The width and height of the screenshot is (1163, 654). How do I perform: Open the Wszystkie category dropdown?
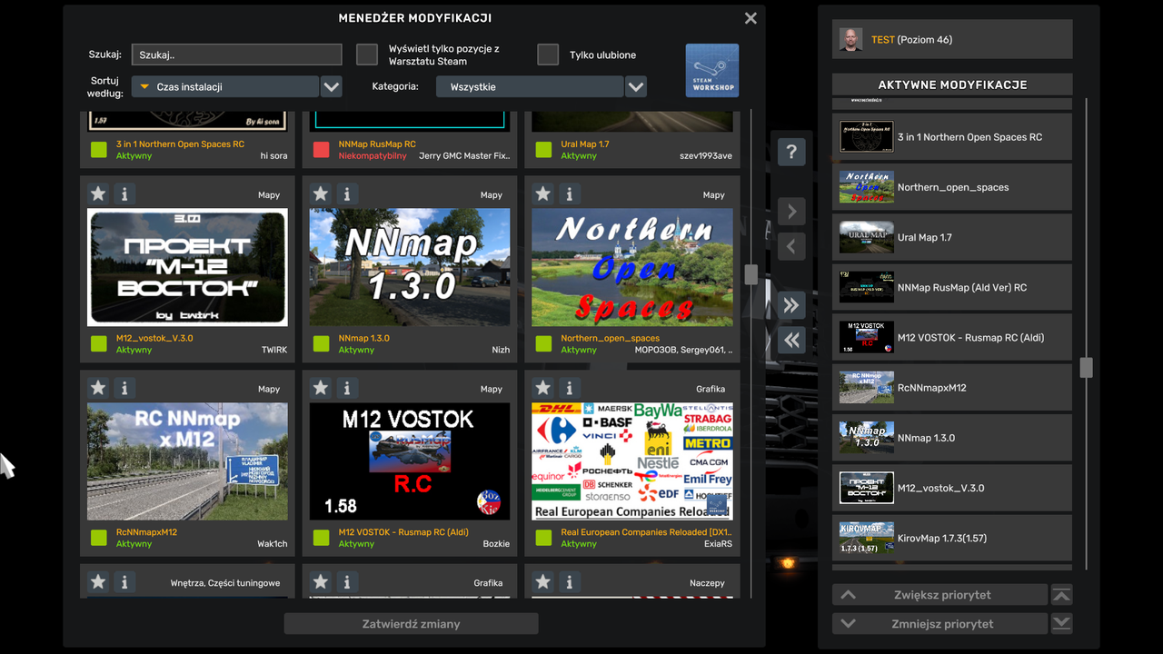(635, 85)
